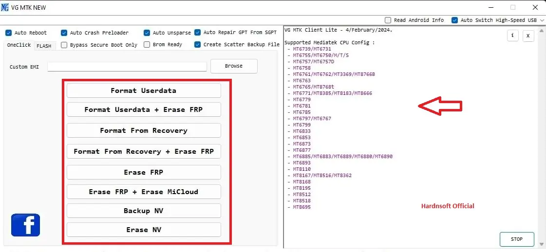This screenshot has height=252, width=546.
Task: Expand the chevron at top-right corner
Action: [x=542, y=20]
